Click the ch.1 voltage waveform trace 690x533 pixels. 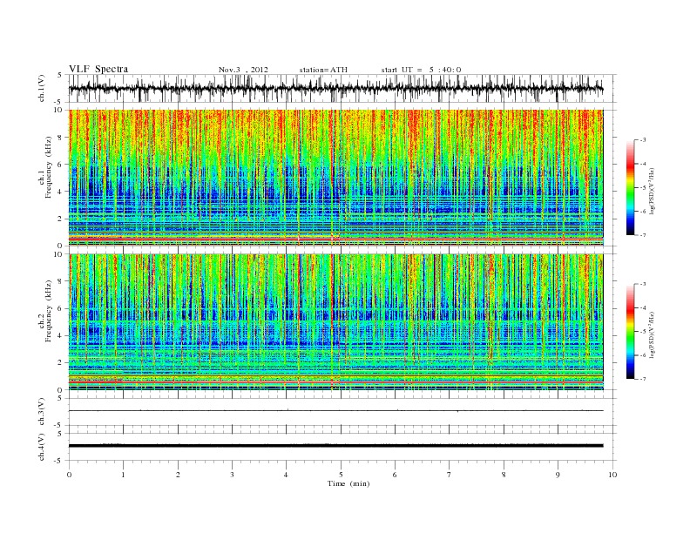[335, 88]
